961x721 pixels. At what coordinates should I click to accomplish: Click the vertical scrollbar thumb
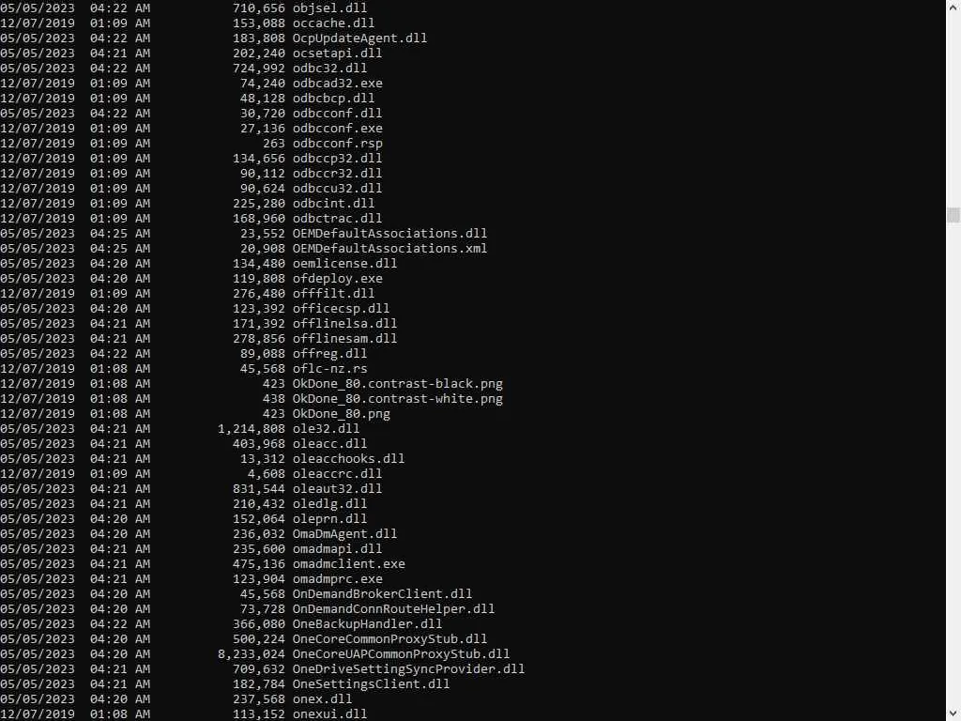click(953, 215)
